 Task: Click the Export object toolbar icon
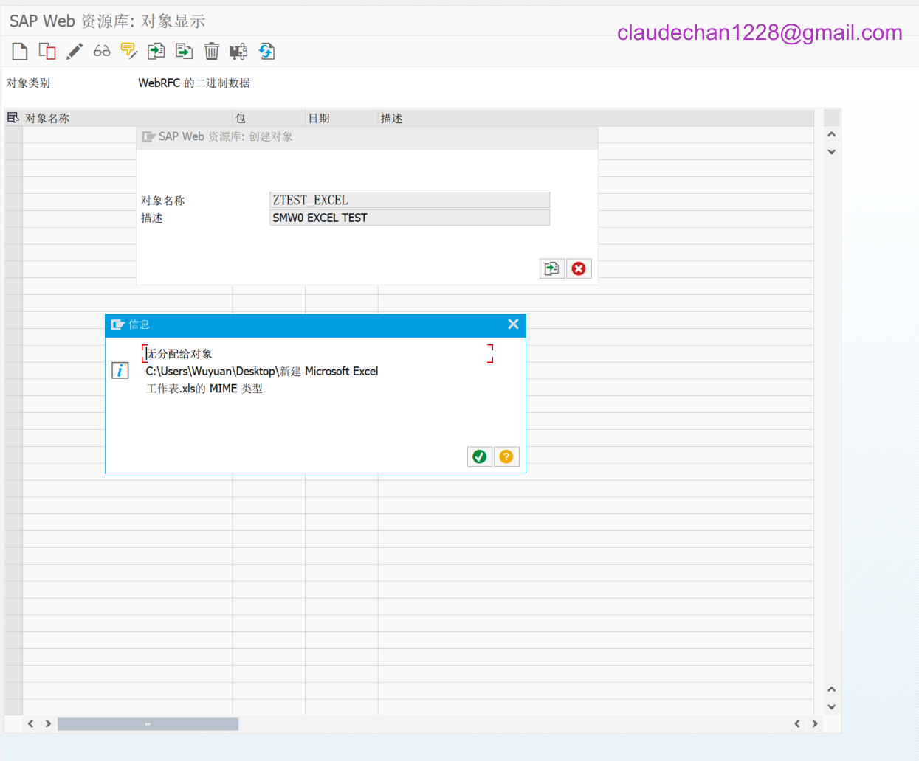(184, 51)
